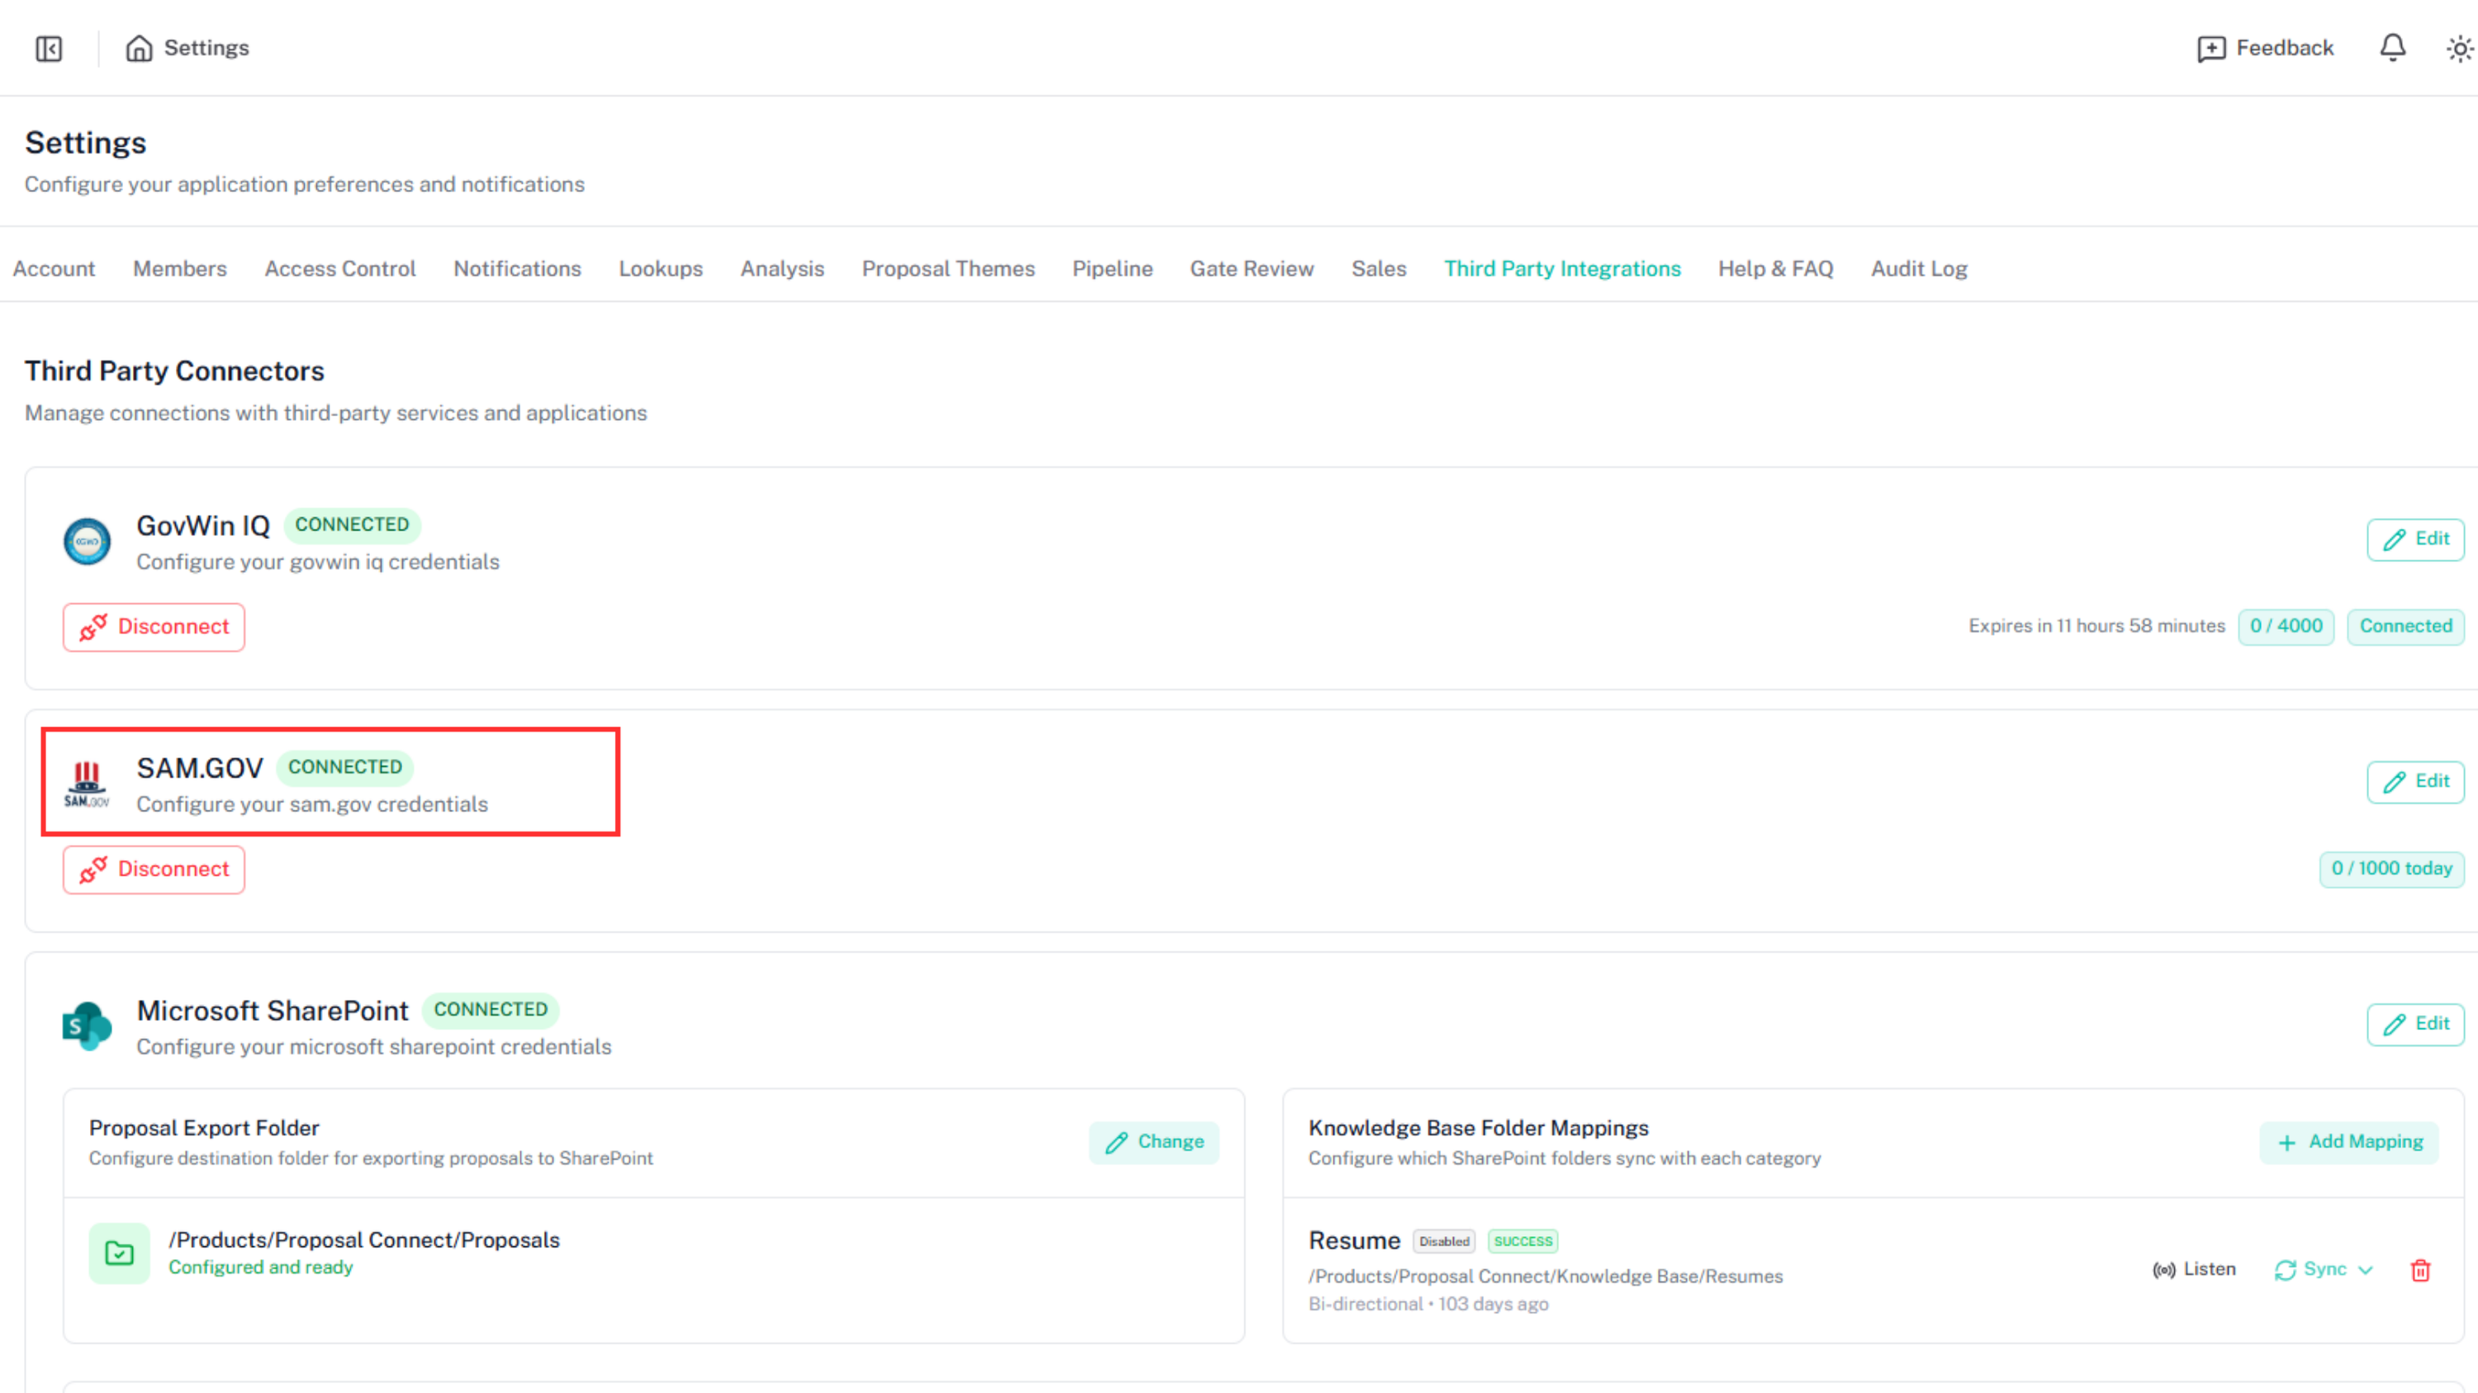Open the Help & FAQ tab
This screenshot has width=2478, height=1393.
[x=1776, y=268]
